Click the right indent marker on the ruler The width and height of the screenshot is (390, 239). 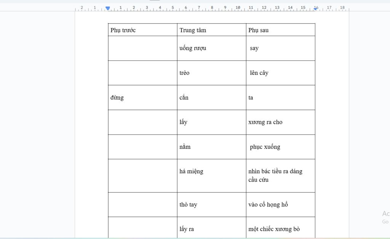[315, 8]
